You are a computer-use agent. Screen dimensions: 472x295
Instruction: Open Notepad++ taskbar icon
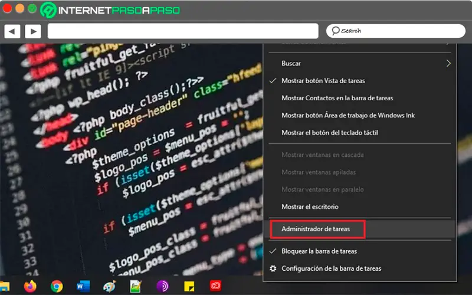[136, 286]
